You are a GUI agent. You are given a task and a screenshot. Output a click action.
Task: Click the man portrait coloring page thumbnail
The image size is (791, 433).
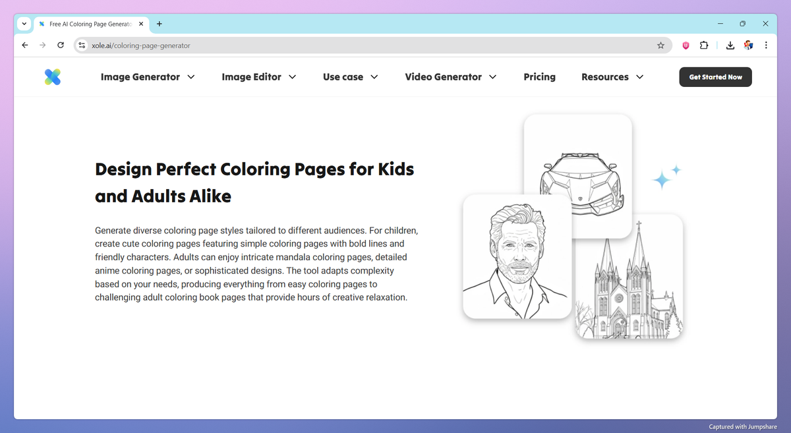(517, 256)
